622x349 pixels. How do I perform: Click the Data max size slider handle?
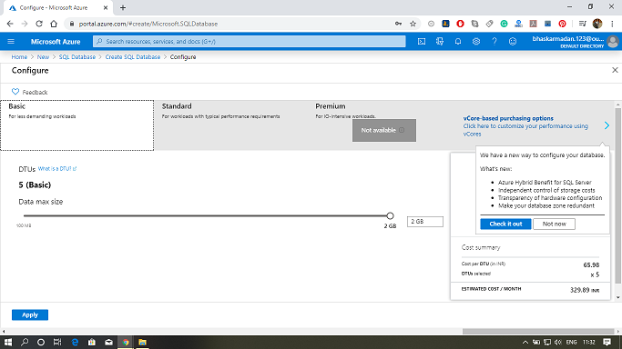pos(390,215)
